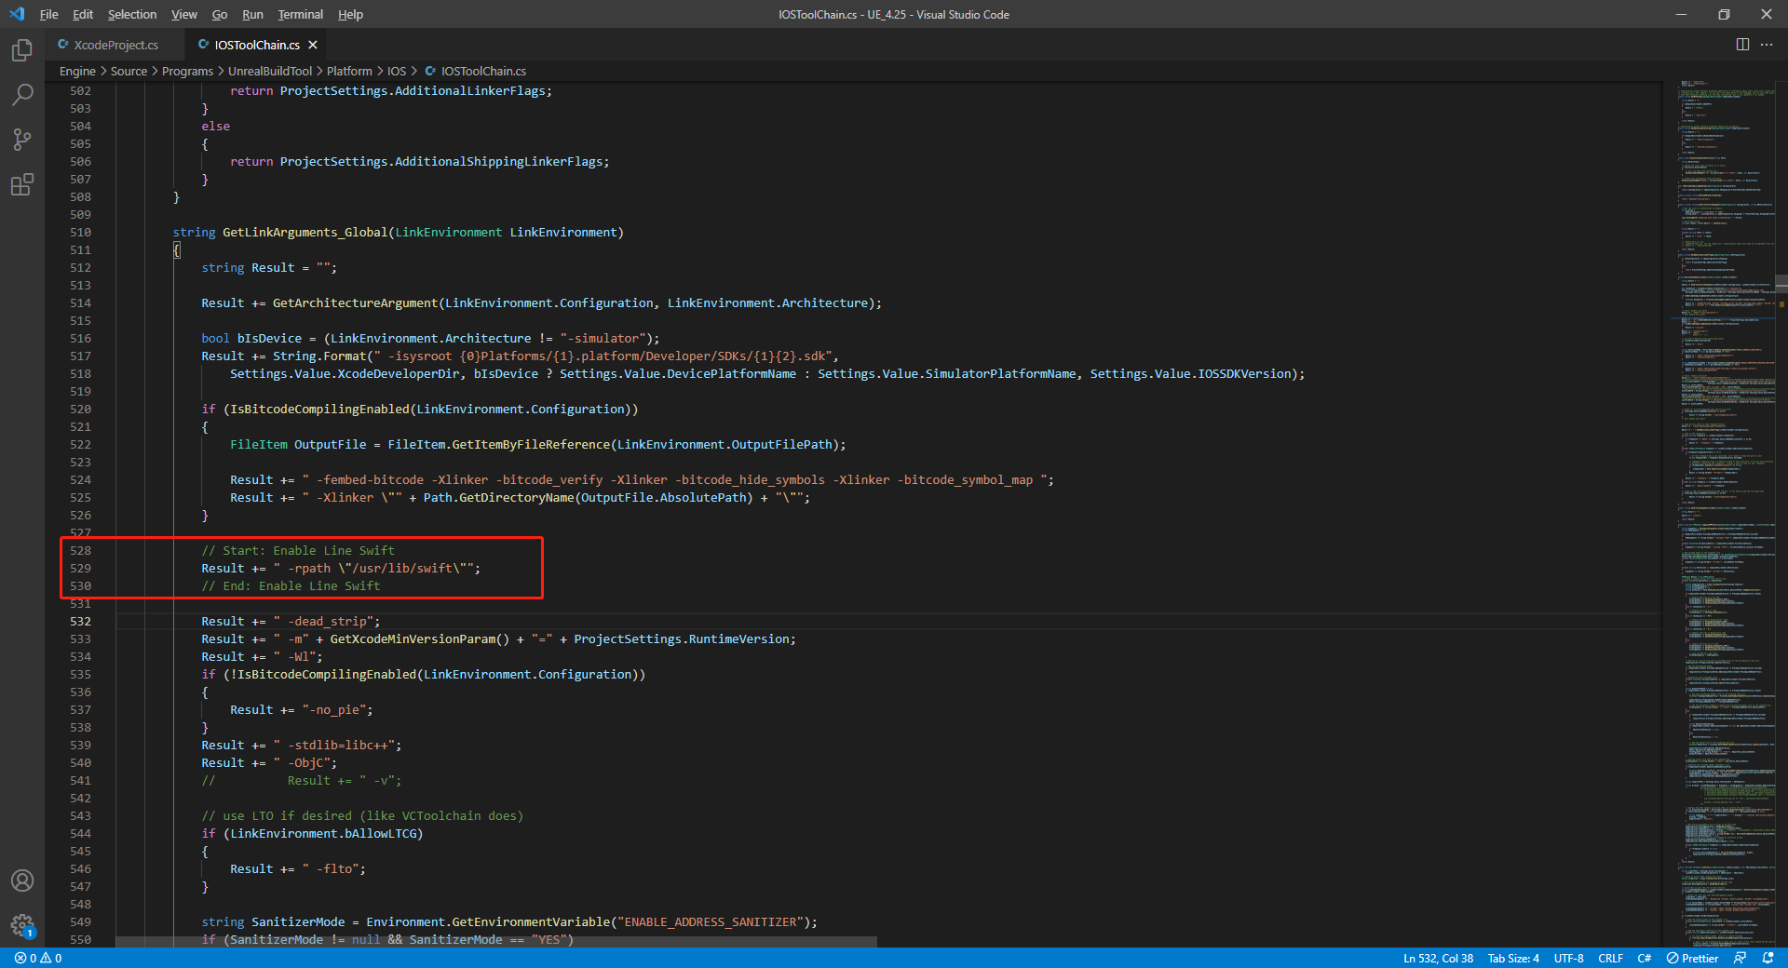Open Source Control view
Viewport: 1788px width, 968px height.
pyautogui.click(x=21, y=140)
